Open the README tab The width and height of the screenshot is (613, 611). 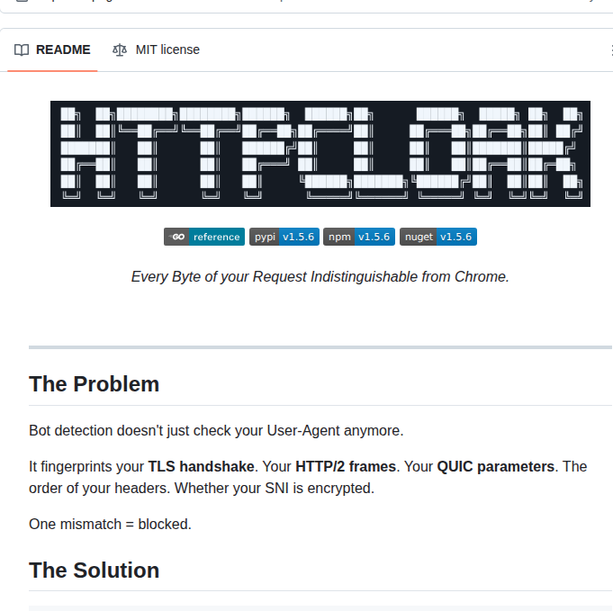(x=52, y=50)
